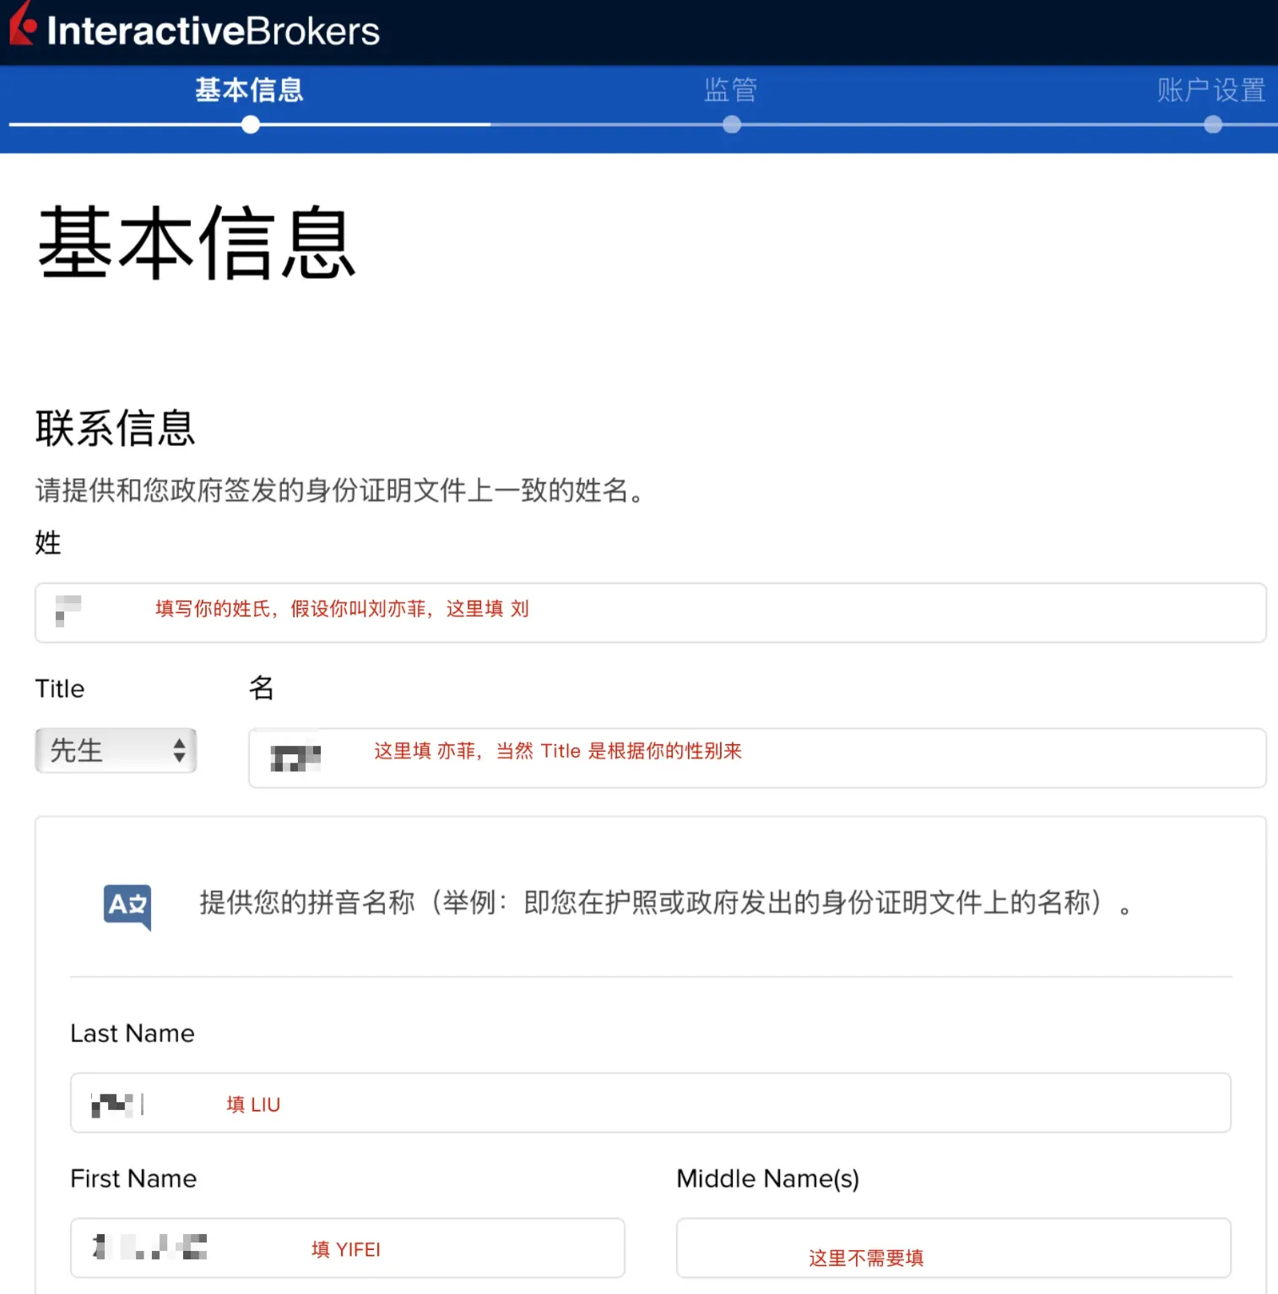1278x1294 pixels.
Task: Click the 联系信息 section heading
Action: (116, 428)
